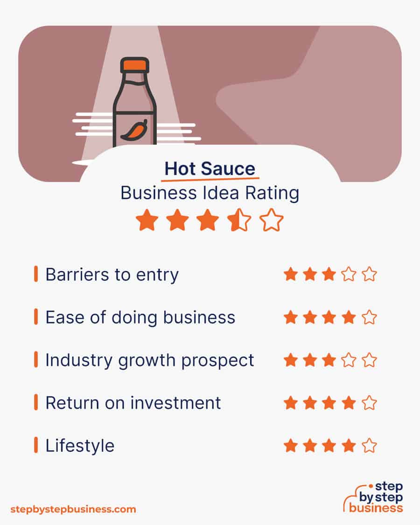Click the third star of Industry growth prospect

pyautogui.click(x=329, y=360)
